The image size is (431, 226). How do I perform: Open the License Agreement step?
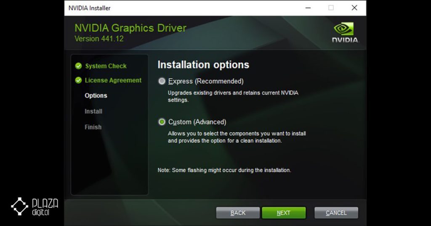click(x=113, y=80)
